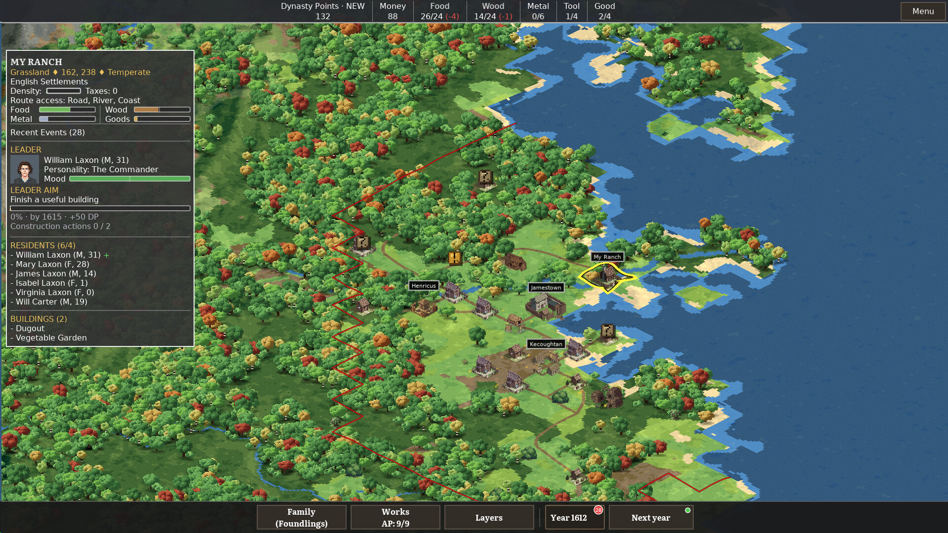The image size is (948, 533).
Task: Click the Good 2/4 counter
Action: [x=604, y=11]
